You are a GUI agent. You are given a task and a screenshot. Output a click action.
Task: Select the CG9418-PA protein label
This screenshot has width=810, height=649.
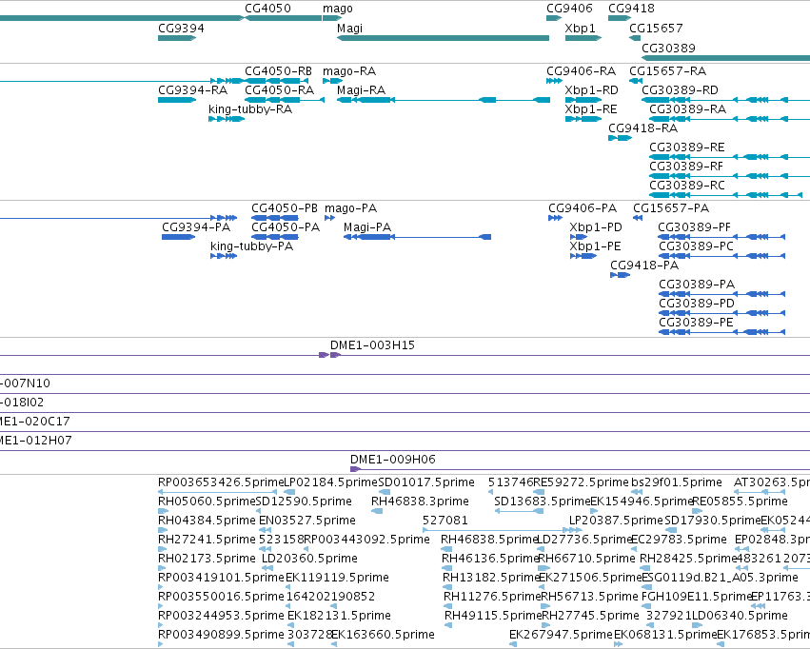coord(644,265)
